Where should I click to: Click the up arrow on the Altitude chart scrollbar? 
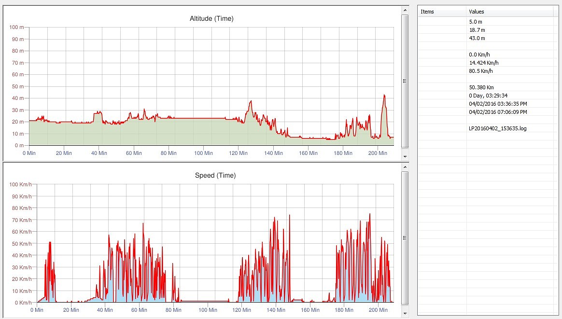[405, 9]
